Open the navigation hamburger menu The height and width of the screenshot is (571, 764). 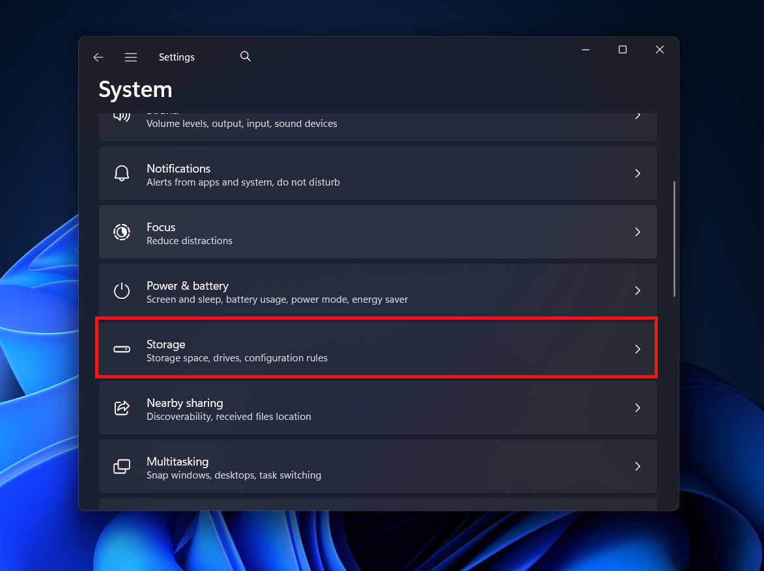[131, 57]
